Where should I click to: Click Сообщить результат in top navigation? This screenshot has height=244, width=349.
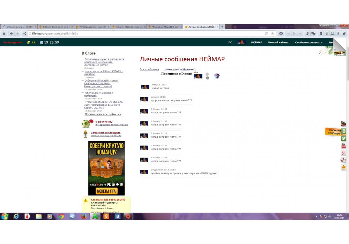(x=309, y=43)
